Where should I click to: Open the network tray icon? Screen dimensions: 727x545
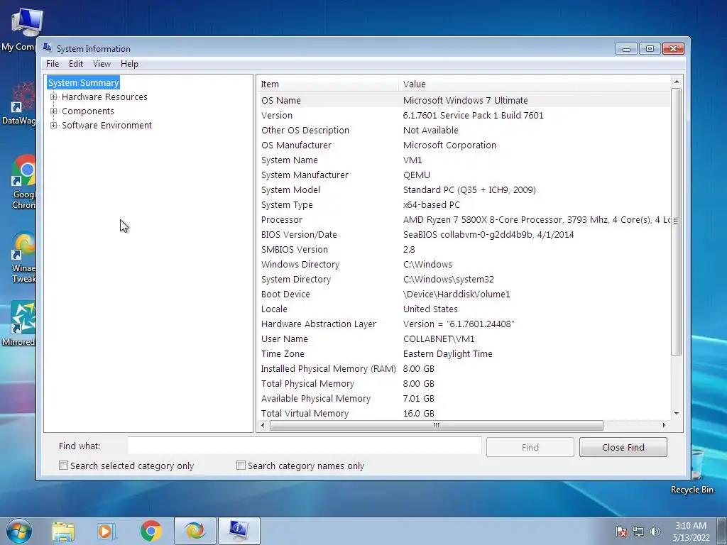tap(638, 532)
